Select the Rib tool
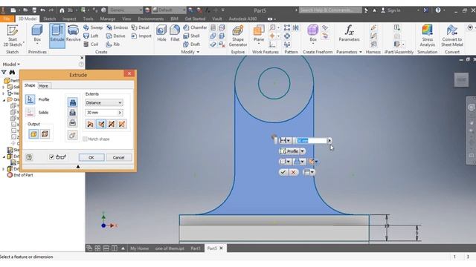 [x=112, y=44]
